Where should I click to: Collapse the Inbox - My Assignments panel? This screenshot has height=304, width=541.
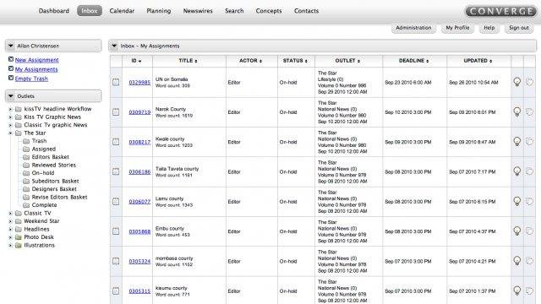[114, 46]
